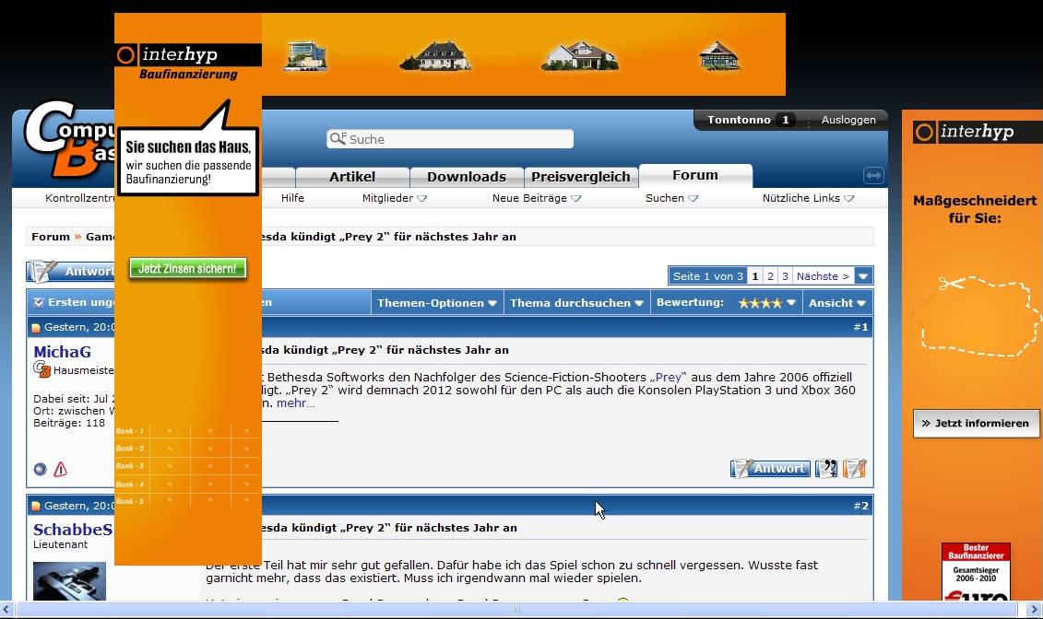
Task: Switch to the Artikel tab
Action: [352, 177]
